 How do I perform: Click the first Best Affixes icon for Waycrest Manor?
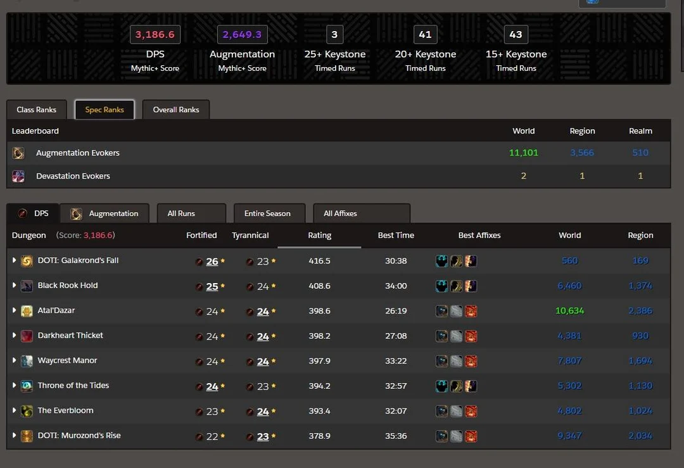pos(441,361)
